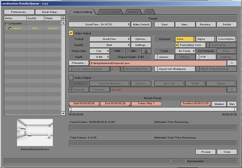
Task: Toggle the FTP checkbox
Action: point(197,57)
